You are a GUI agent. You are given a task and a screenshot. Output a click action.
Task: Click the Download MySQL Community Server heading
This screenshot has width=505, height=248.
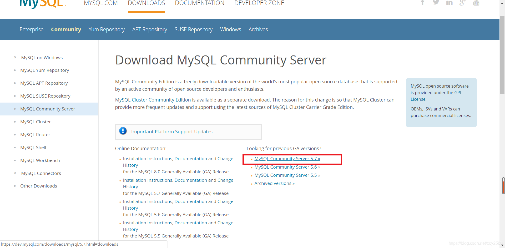click(221, 60)
